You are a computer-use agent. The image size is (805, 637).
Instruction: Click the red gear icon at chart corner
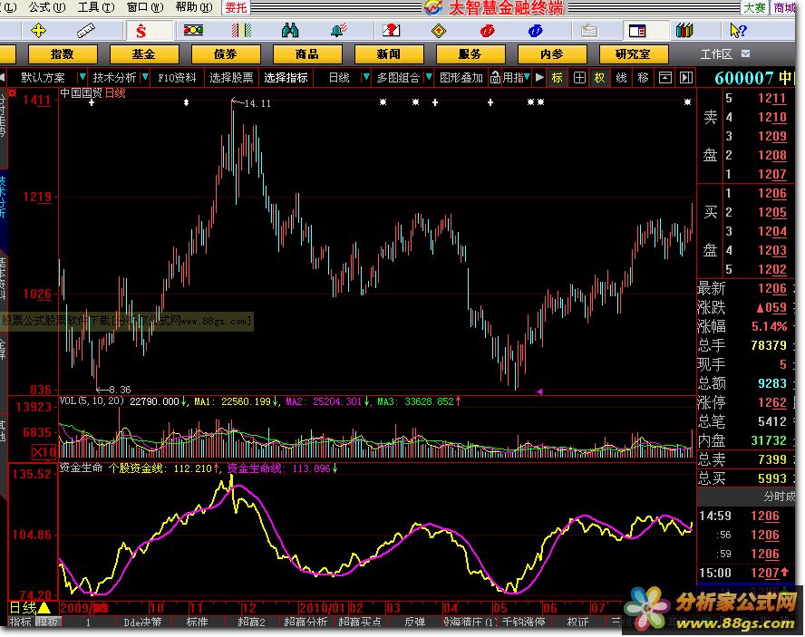pos(13,93)
